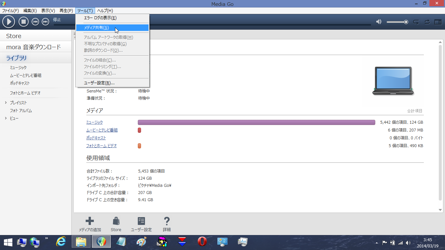
Task: Show more taskbar toolbar items chevron
Action: pos(46,238)
